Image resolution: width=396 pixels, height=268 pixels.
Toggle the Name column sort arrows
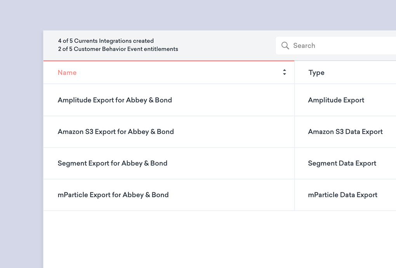284,73
